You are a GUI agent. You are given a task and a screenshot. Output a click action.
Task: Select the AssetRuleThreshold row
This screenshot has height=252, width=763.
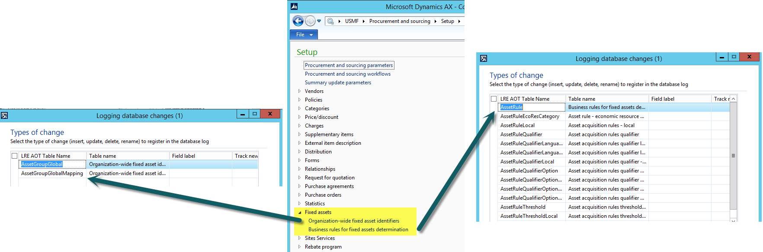tap(523, 207)
